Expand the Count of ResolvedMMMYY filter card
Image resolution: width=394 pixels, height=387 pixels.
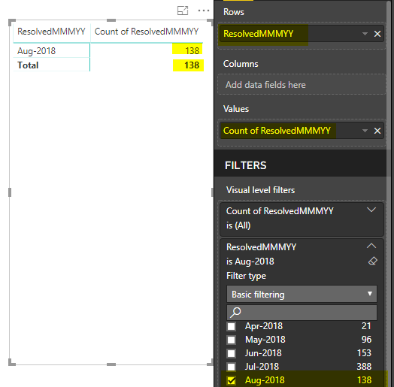(371, 210)
